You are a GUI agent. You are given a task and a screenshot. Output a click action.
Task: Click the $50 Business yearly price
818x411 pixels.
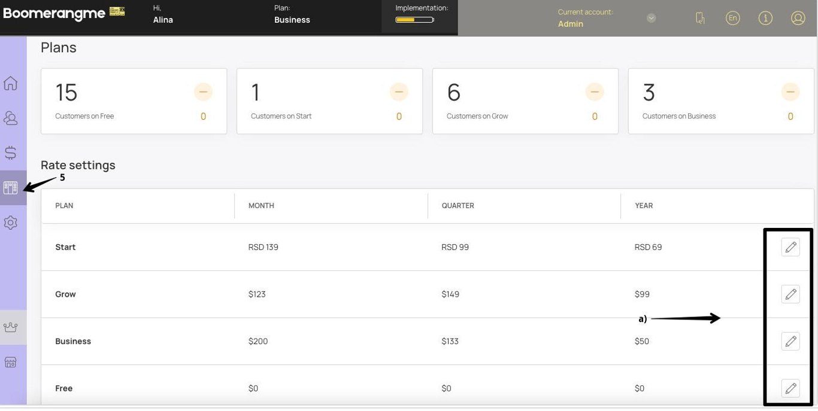[x=642, y=342]
